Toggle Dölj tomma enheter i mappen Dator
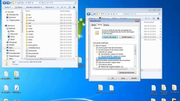Screen dimensions: 180x101 click(97, 62)
